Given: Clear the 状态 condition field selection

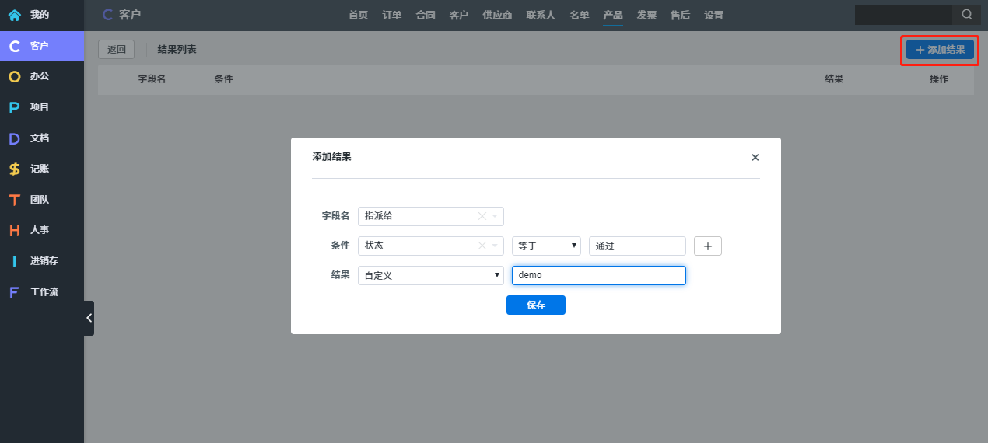Looking at the screenshot, I should coord(482,246).
